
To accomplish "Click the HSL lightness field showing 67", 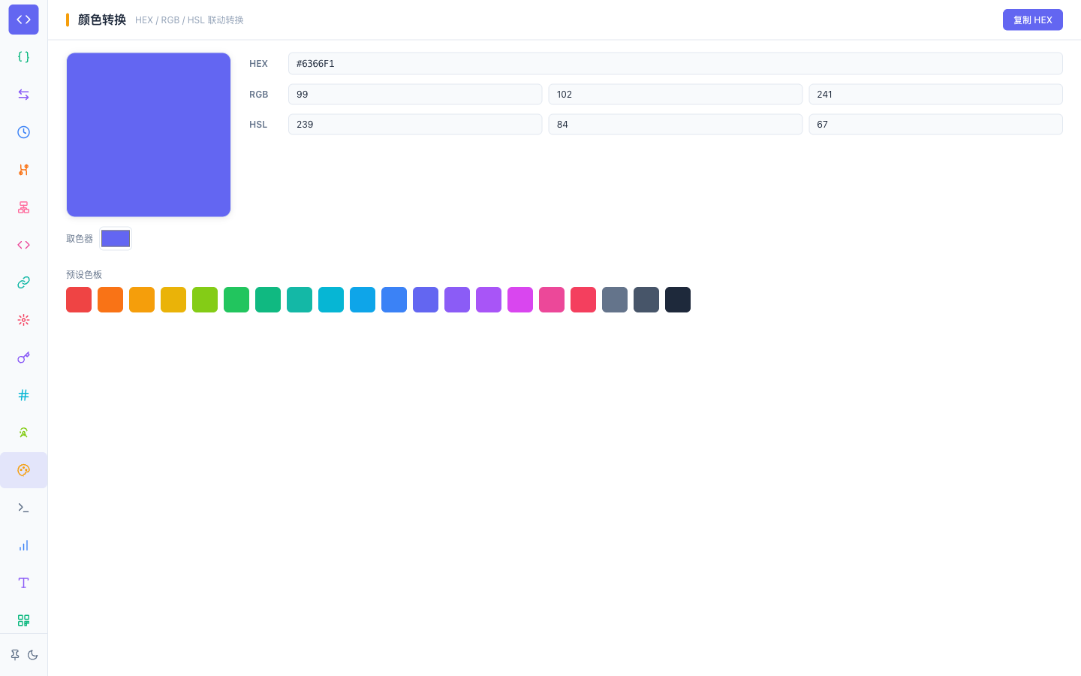I will tap(935, 124).
